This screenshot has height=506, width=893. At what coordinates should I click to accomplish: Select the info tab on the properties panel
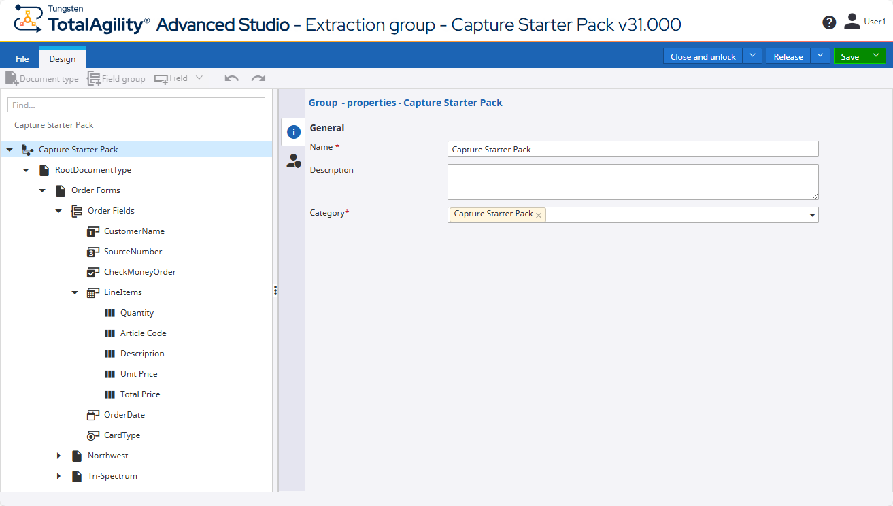pos(292,131)
